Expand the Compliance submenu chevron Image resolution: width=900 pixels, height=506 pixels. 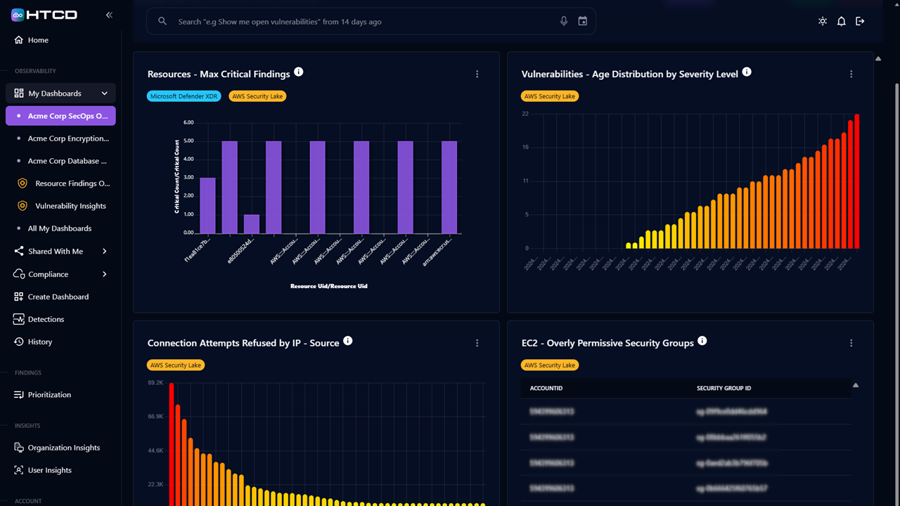point(105,274)
